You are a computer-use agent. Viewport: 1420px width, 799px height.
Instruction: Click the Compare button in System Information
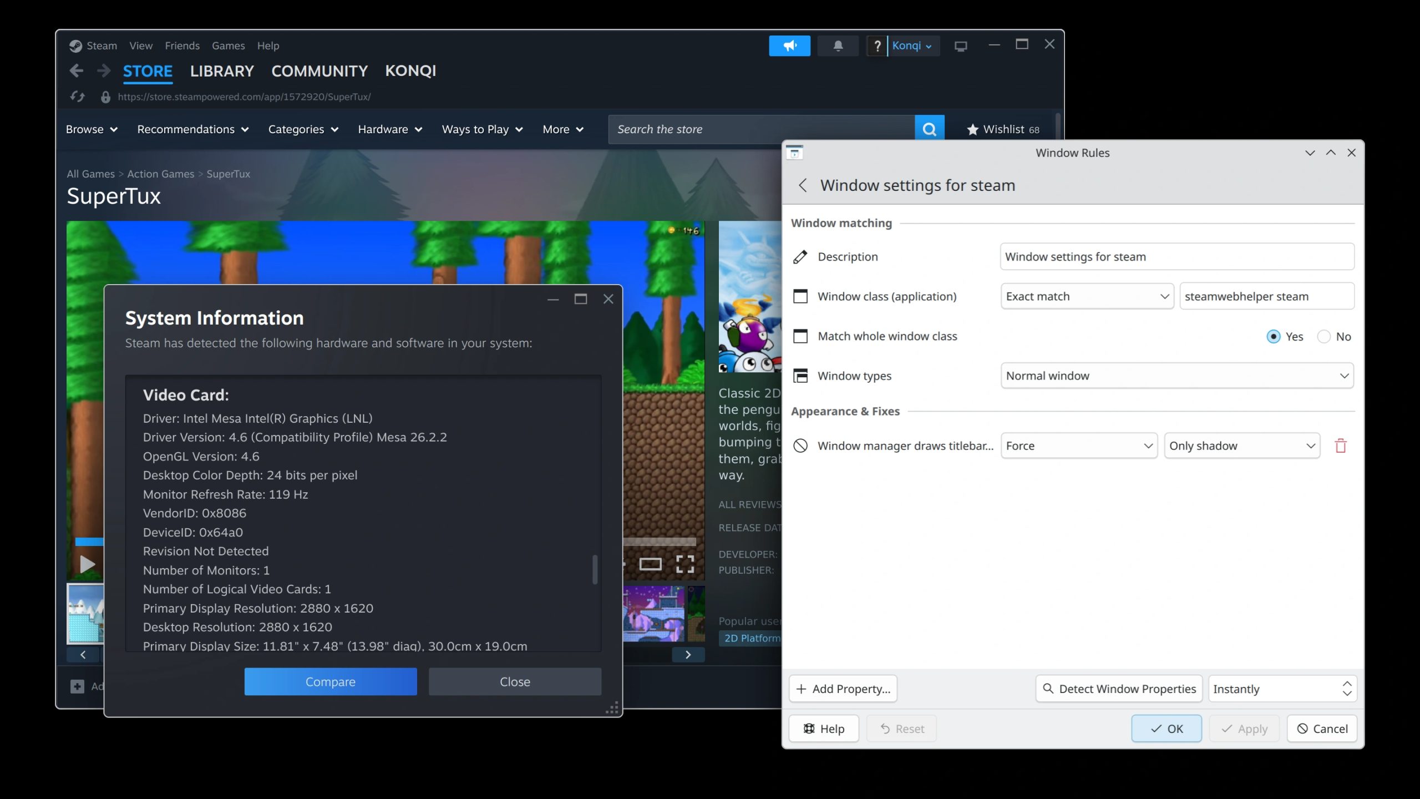pyautogui.click(x=331, y=681)
